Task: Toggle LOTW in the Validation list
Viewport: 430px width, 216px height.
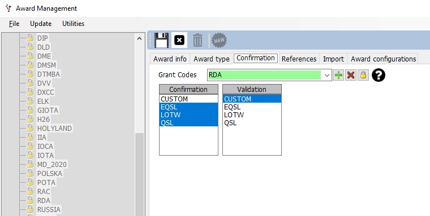Action: pos(252,115)
